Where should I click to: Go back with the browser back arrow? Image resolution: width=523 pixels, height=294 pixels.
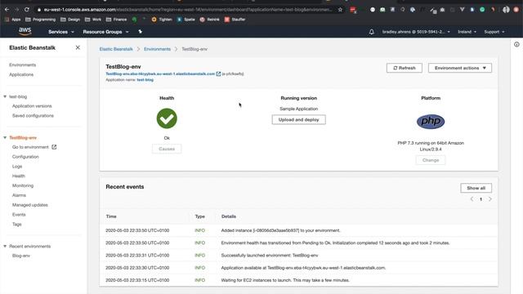coord(7,10)
